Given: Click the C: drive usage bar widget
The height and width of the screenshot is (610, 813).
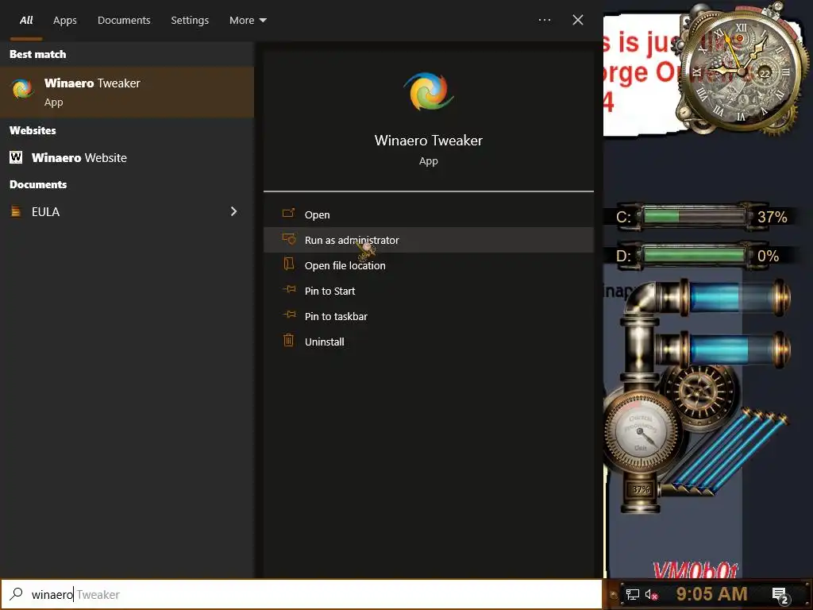Looking at the screenshot, I should pos(693,216).
